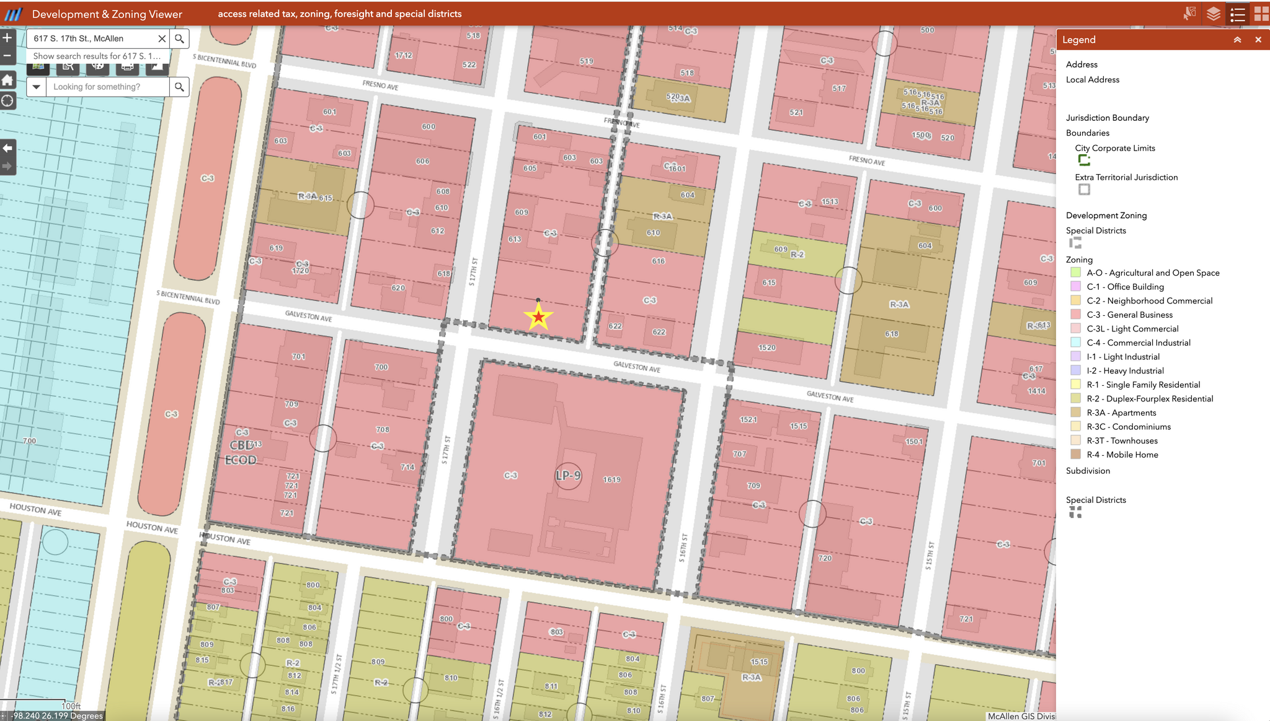The width and height of the screenshot is (1270, 721).
Task: Click the LP-9 marker on the map
Action: (x=568, y=476)
